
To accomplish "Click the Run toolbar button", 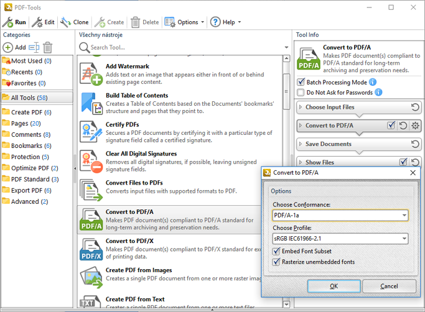I will [x=14, y=22].
